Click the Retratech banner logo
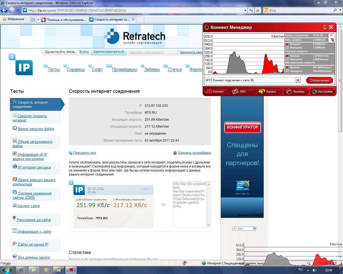The image size is (343, 274). pos(135,37)
